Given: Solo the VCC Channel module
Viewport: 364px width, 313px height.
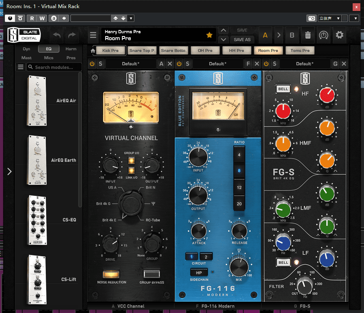Looking at the screenshot, I should pos(100,64).
